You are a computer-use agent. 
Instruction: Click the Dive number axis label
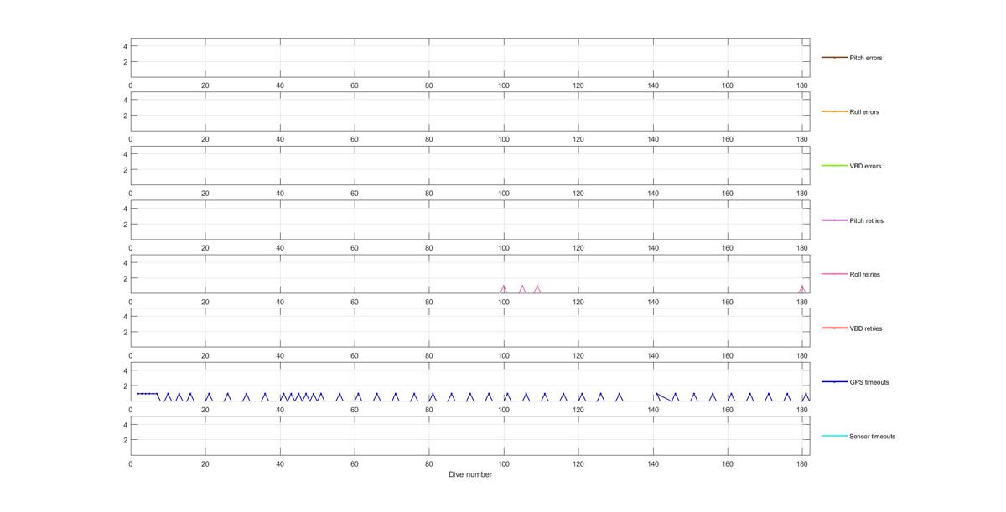coord(470,474)
